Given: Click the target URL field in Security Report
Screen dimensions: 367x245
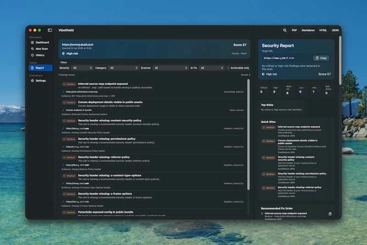Looking at the screenshot, I should [x=287, y=58].
